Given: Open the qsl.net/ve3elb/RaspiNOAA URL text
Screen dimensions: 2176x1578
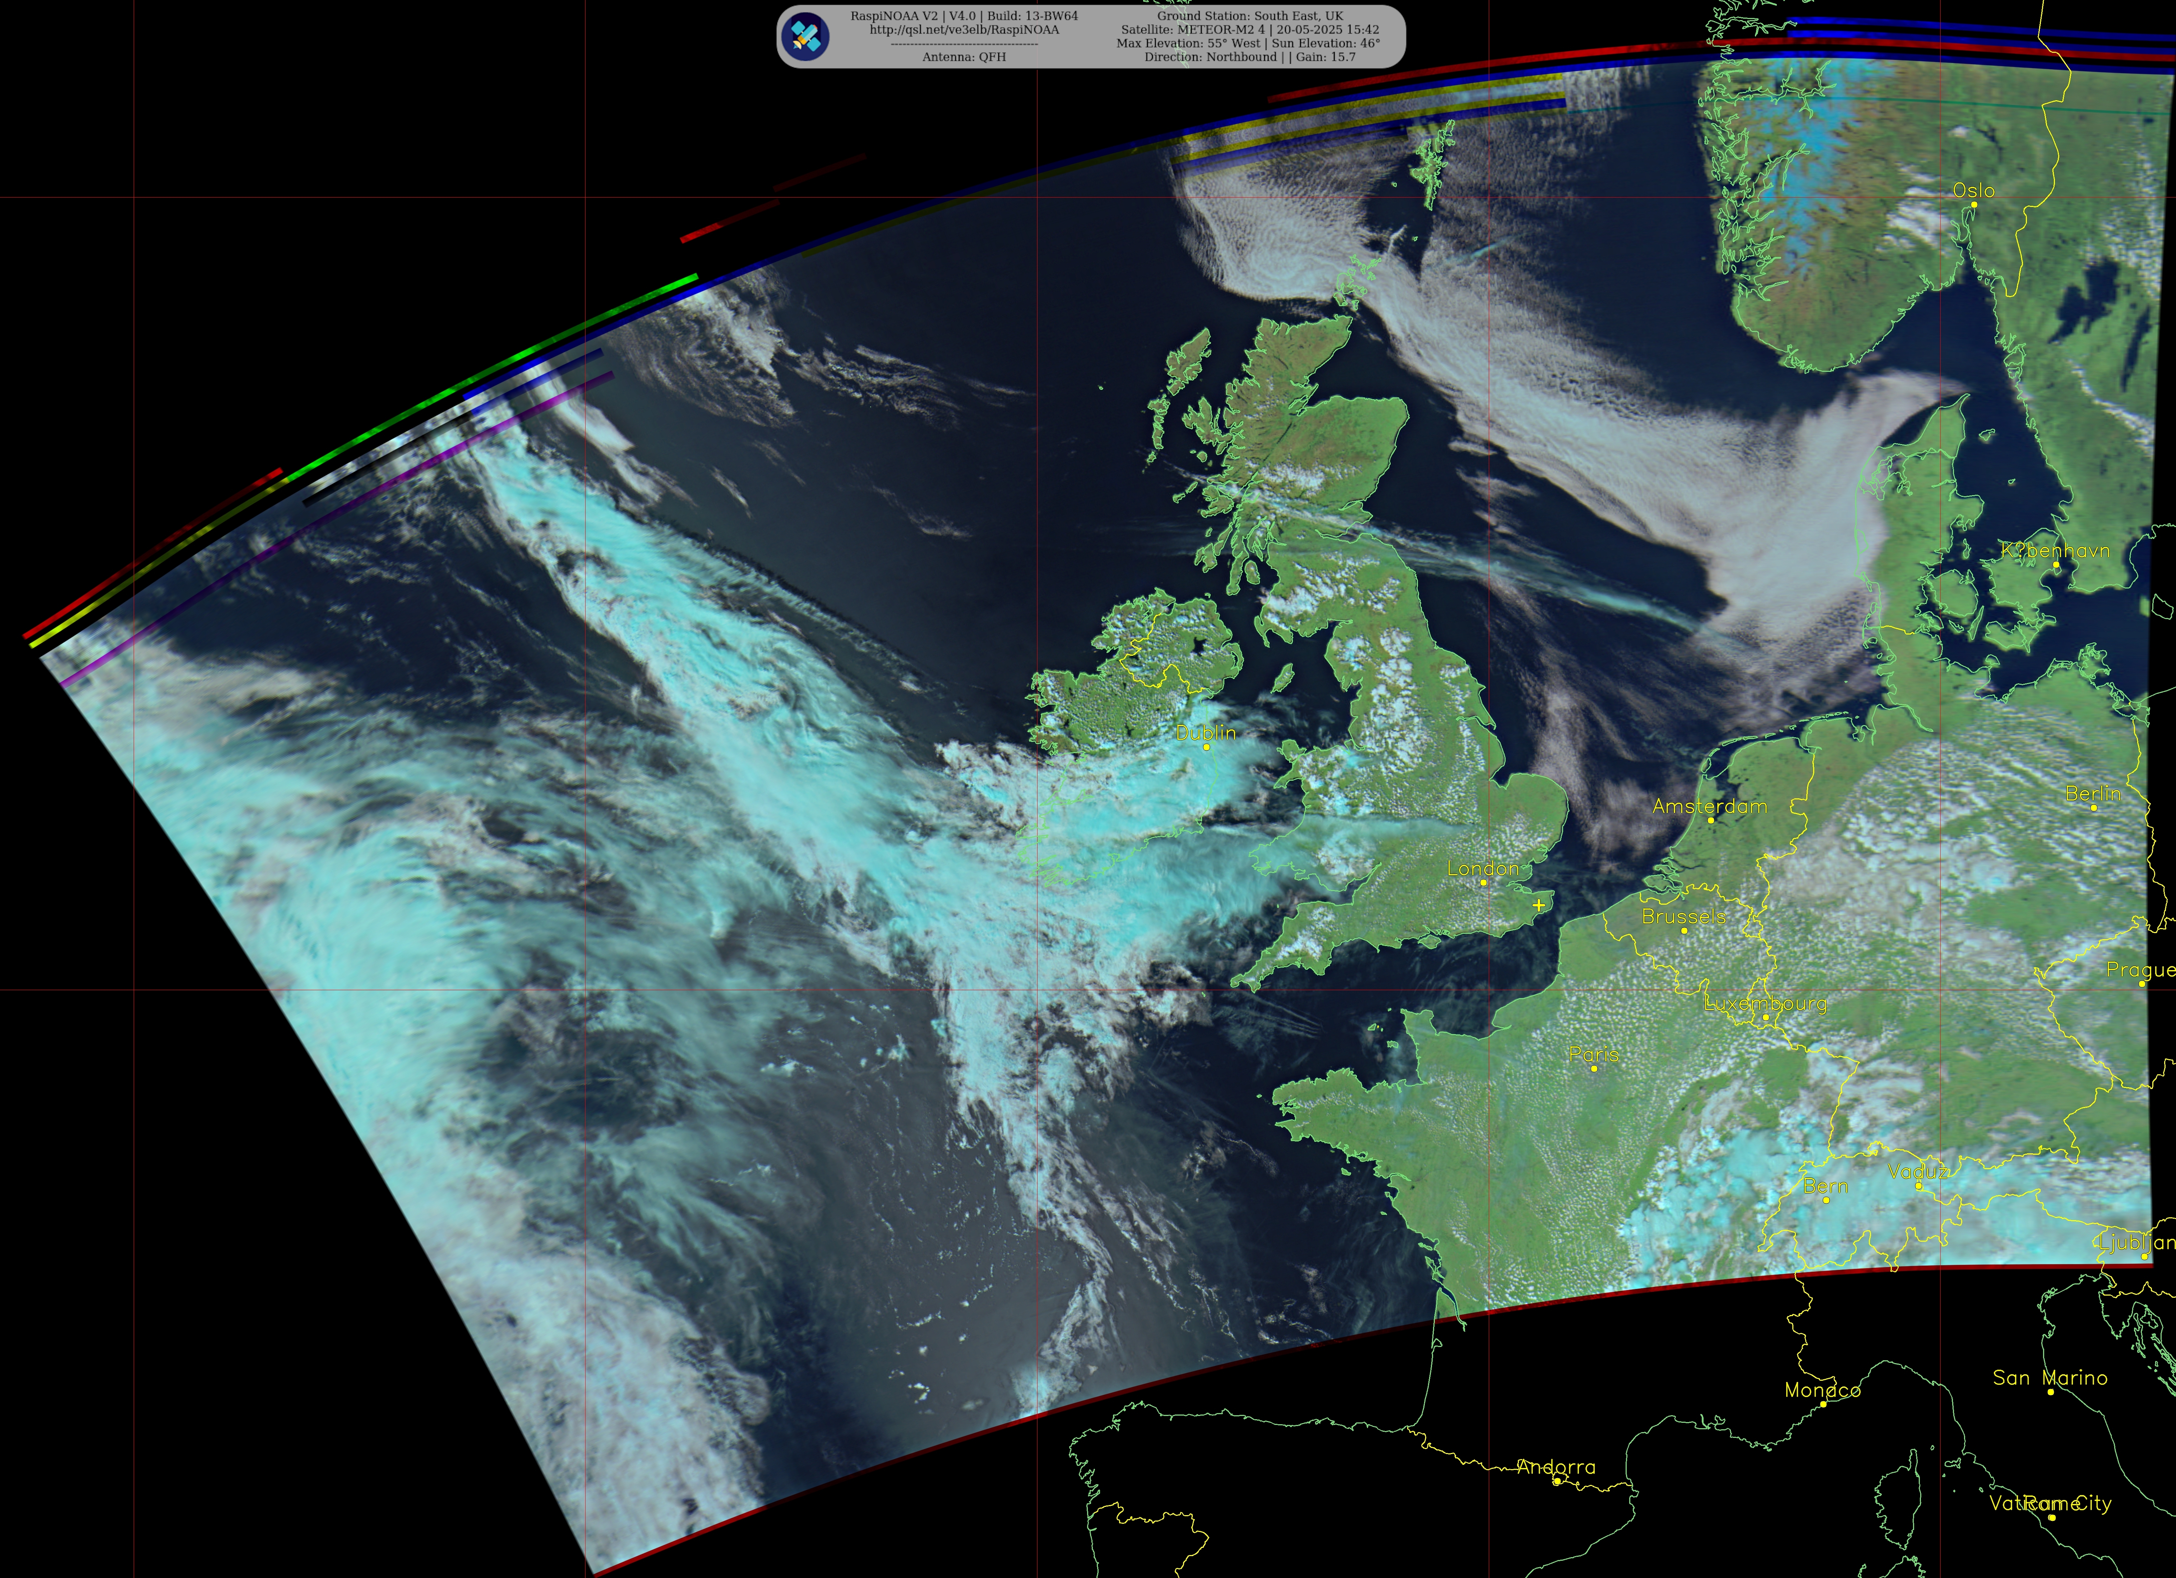Looking at the screenshot, I should (964, 30).
